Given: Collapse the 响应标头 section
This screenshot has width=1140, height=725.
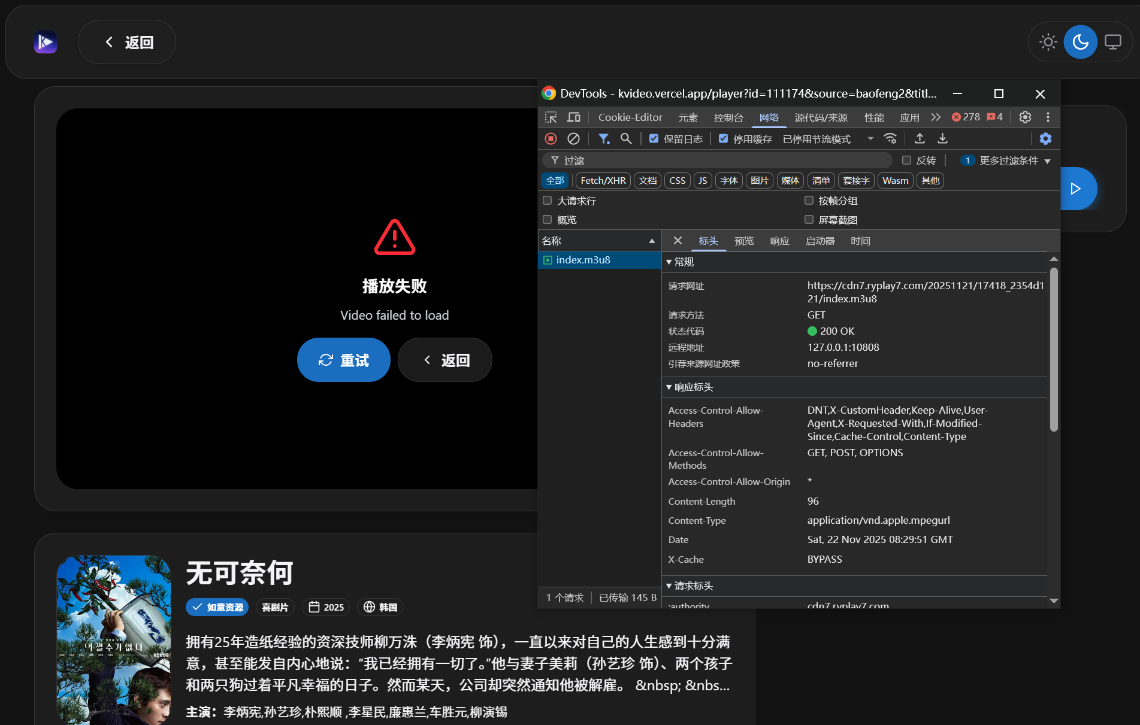Looking at the screenshot, I should coord(690,387).
